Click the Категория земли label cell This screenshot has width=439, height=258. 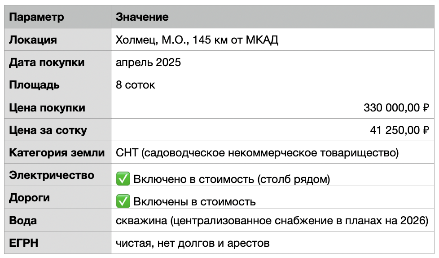(x=57, y=152)
